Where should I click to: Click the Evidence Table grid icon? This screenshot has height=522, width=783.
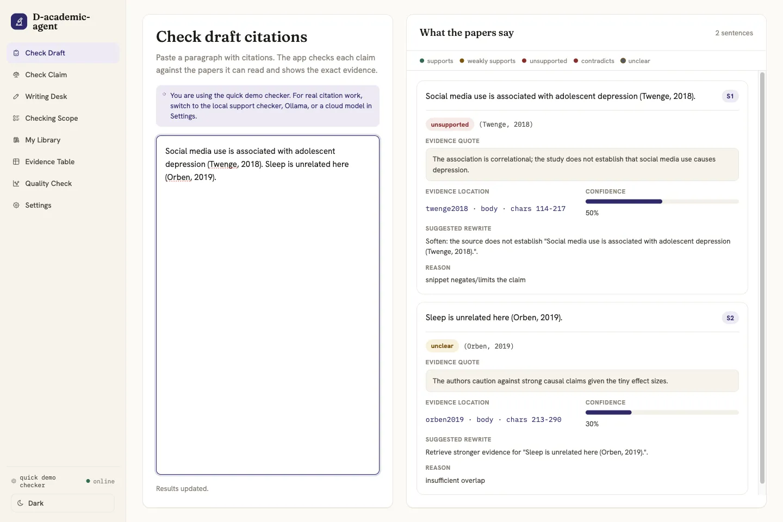coord(16,161)
